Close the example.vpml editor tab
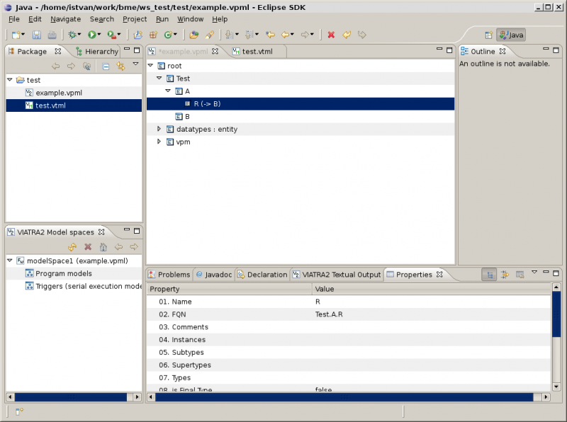The image size is (567, 422). [215, 51]
